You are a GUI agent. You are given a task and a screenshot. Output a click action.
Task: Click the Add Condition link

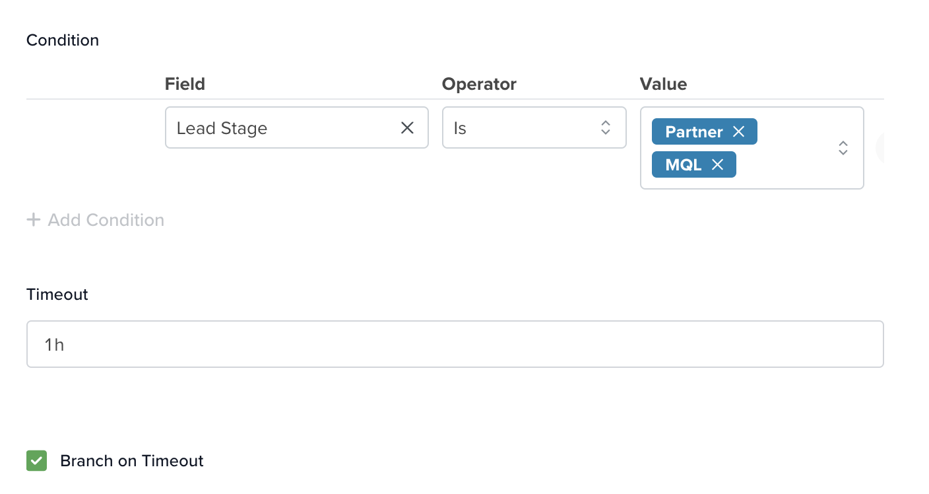click(106, 220)
